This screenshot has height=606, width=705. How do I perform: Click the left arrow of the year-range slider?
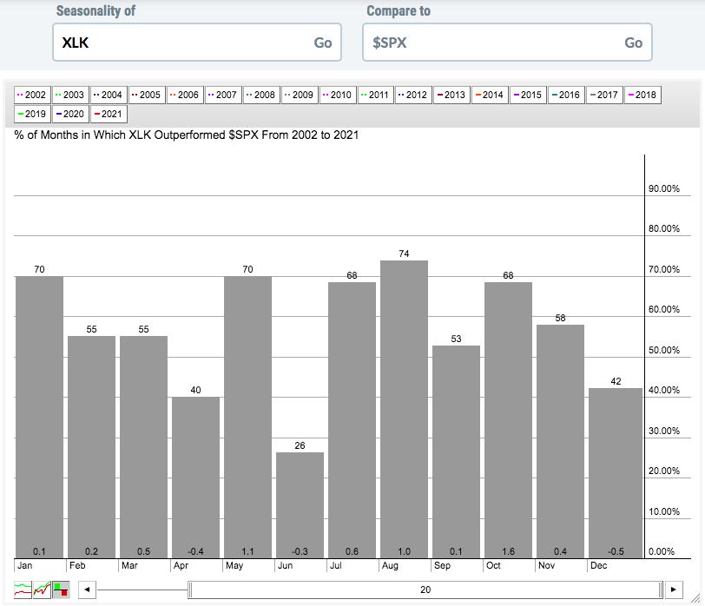(x=86, y=590)
